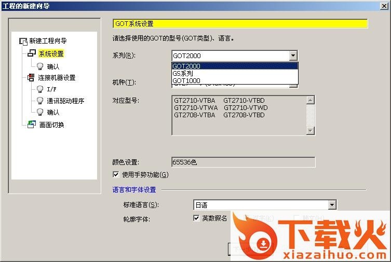Select the 画面切换 icon in tree
The image size is (391, 262).
(x=32, y=124)
